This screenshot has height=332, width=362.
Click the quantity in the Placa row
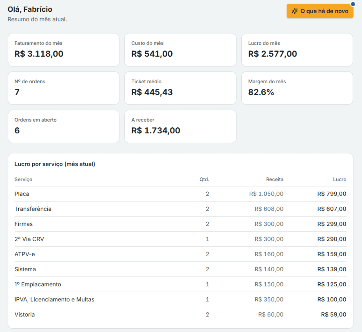(208, 194)
